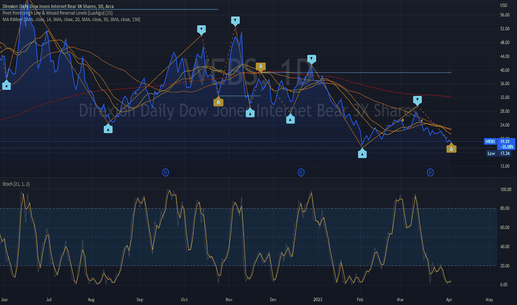
Task: Click the pivot low marker in early June
Action: (6, 86)
